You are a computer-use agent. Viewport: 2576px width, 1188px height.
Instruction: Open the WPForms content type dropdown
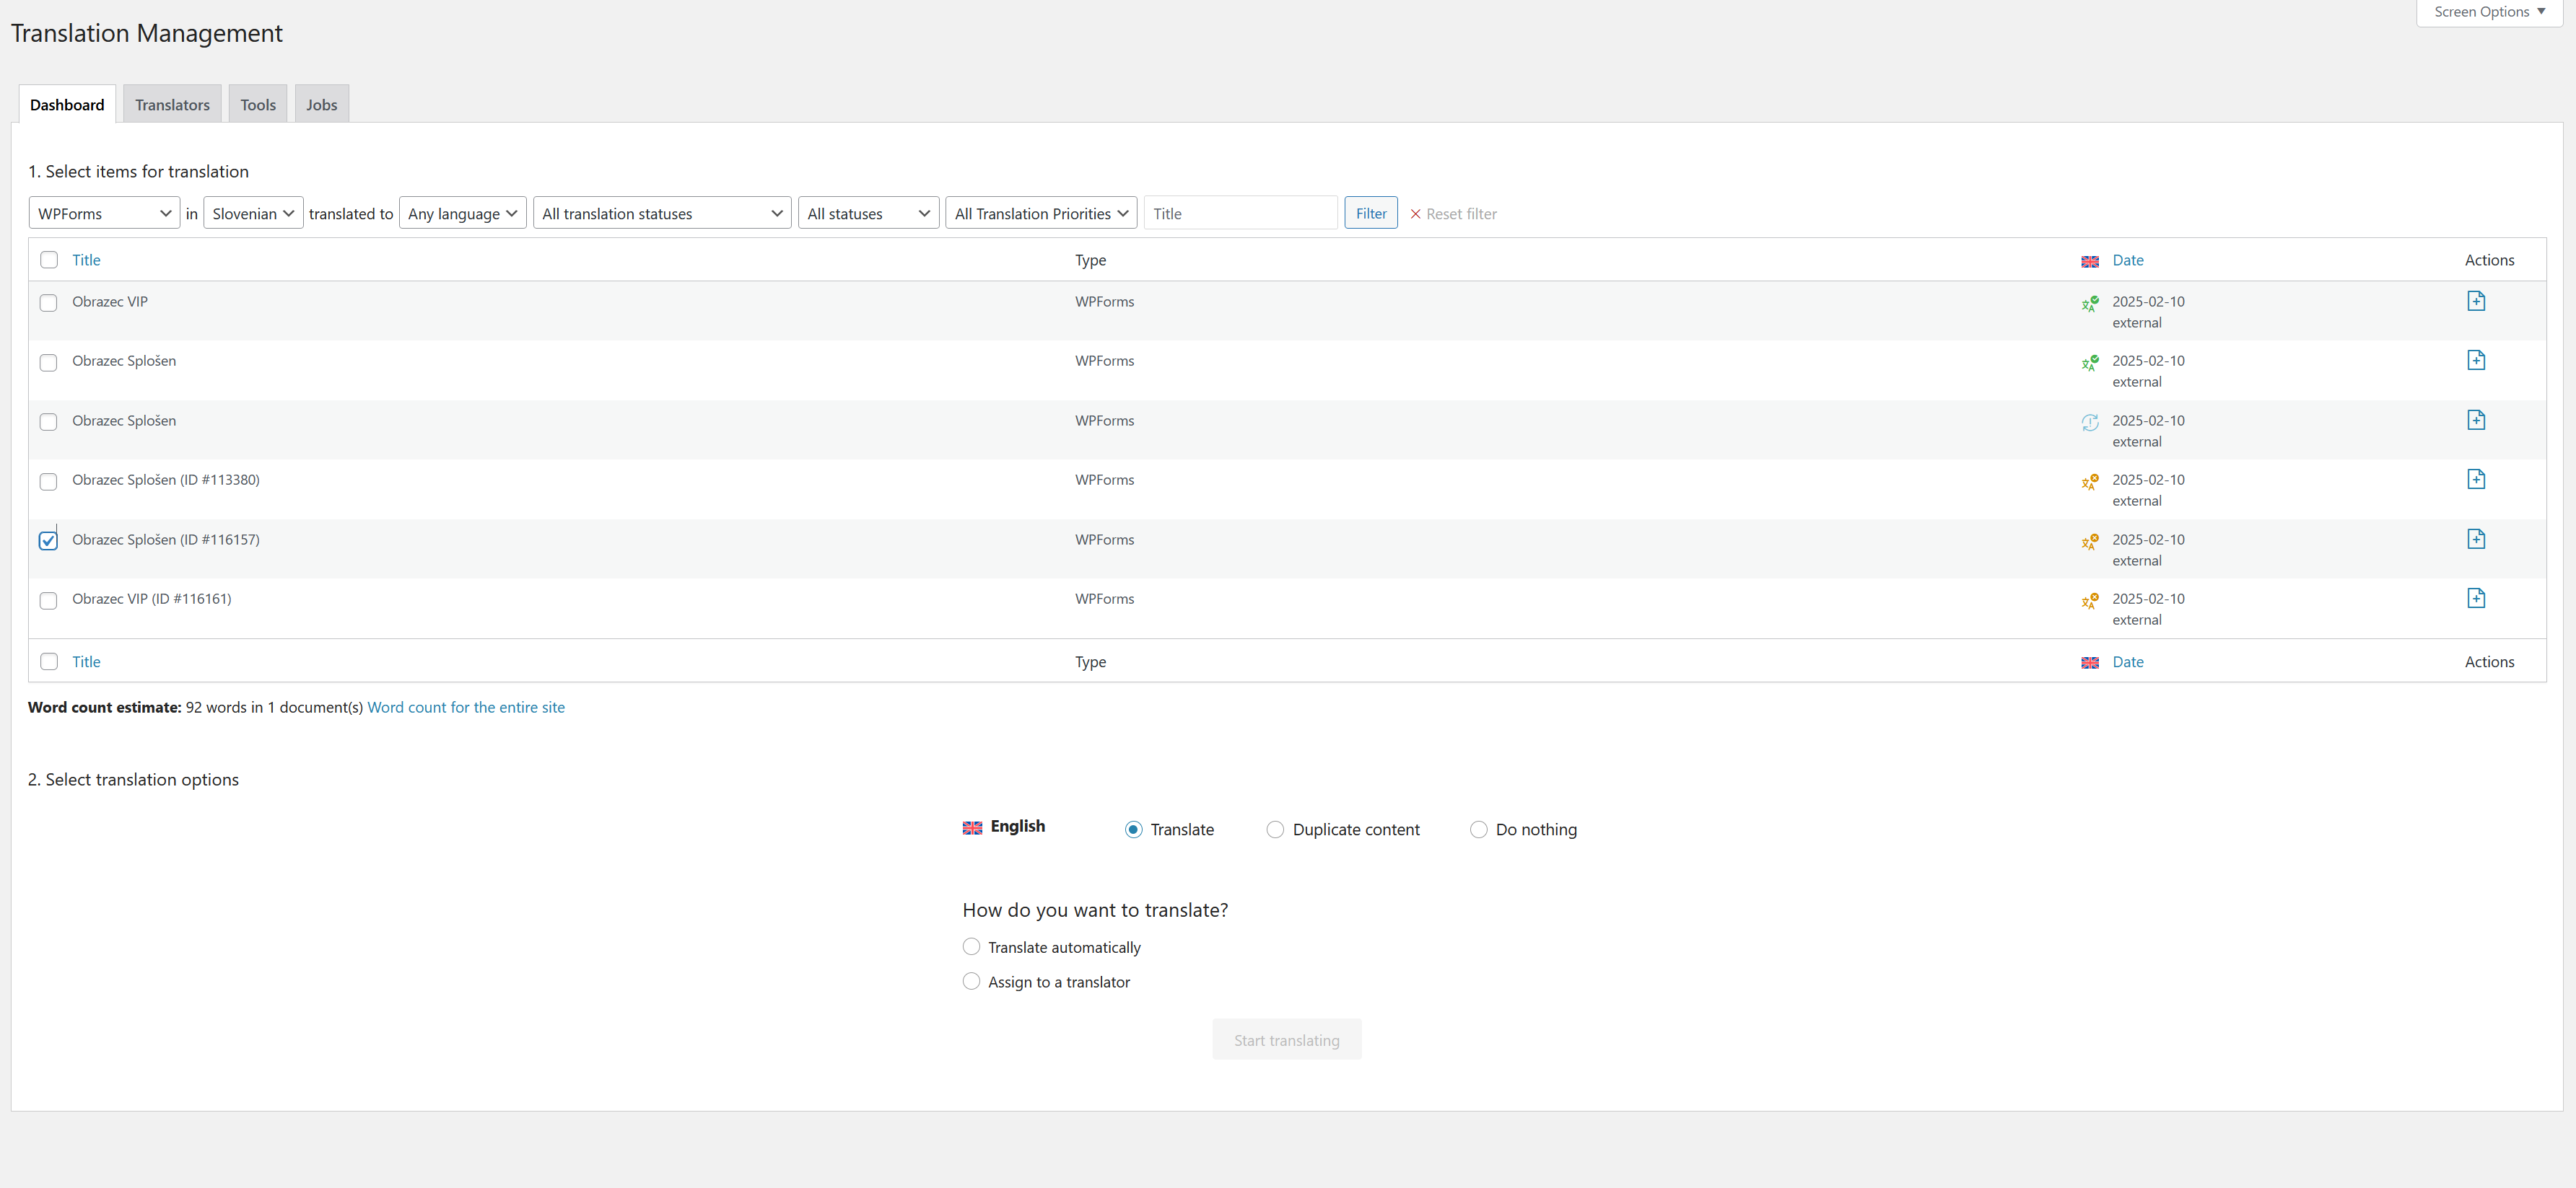tap(104, 213)
